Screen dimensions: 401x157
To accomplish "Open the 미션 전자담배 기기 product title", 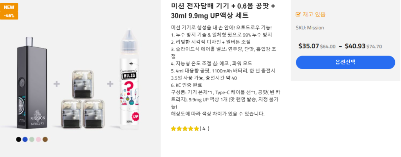I will click(223, 11).
